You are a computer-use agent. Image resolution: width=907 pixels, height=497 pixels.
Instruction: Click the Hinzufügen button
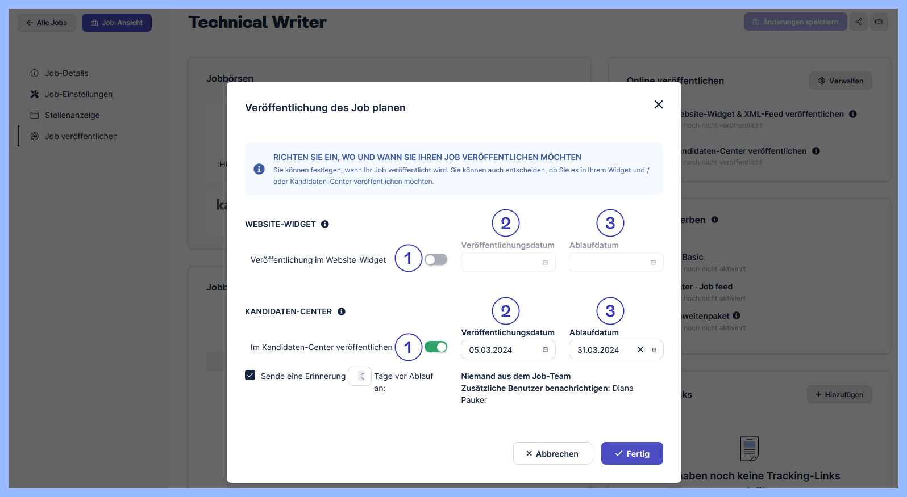tap(839, 394)
